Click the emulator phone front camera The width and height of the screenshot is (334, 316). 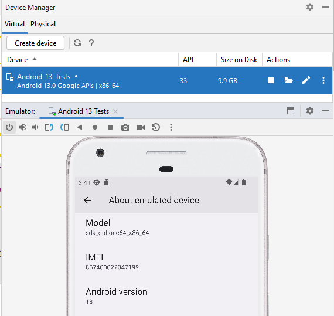tap(100, 153)
